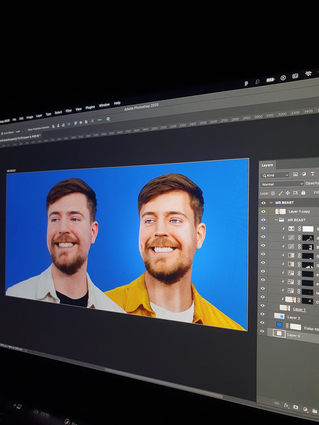Click the screen mirroring display icon in menu bar

295,76
